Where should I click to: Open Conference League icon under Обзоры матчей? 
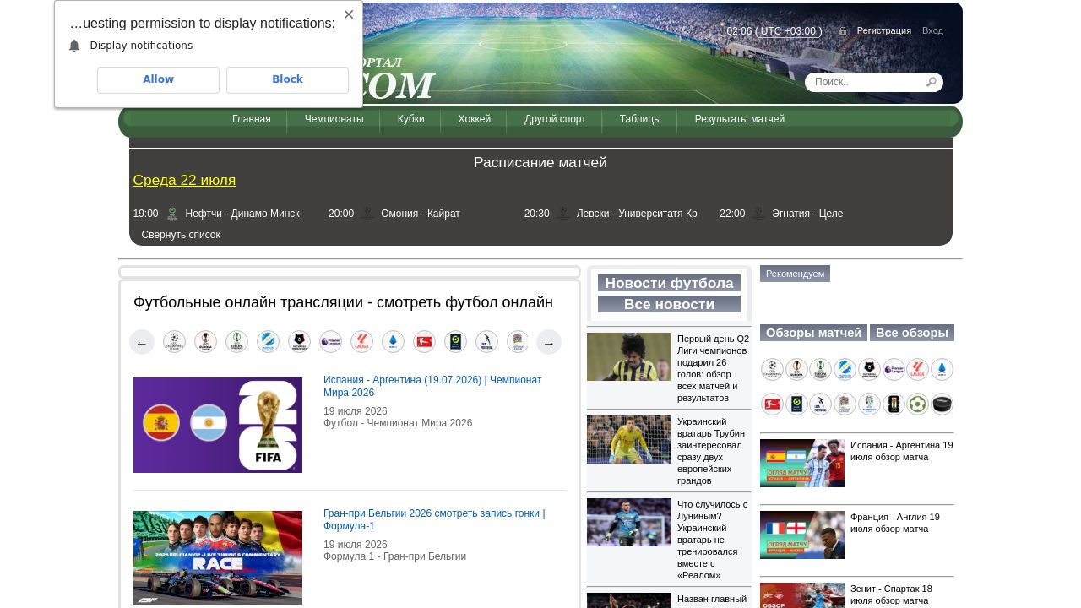[821, 370]
